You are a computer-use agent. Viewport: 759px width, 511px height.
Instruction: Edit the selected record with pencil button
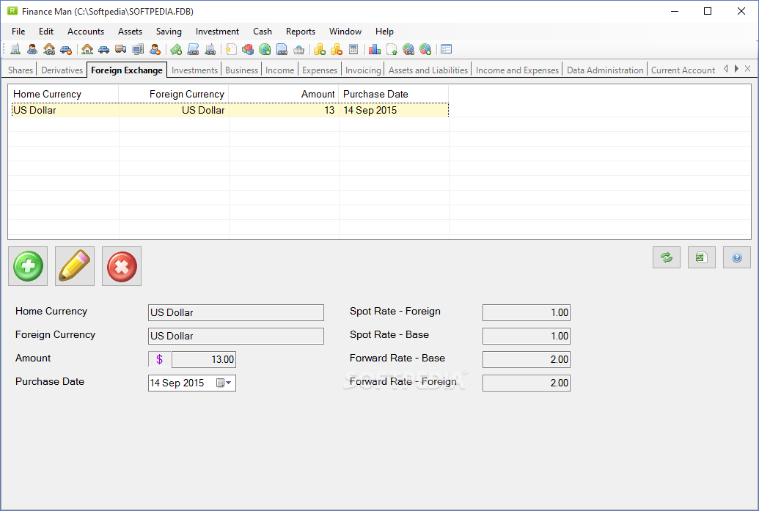[x=75, y=266]
